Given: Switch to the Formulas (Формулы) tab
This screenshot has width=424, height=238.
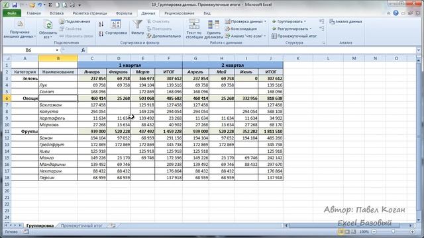Looking at the screenshot, I should point(124,13).
